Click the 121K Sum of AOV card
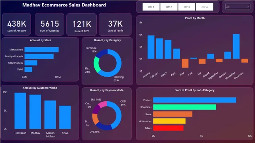 point(82,25)
